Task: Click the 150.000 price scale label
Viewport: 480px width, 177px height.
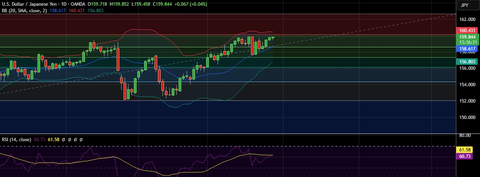Action: pos(467,117)
